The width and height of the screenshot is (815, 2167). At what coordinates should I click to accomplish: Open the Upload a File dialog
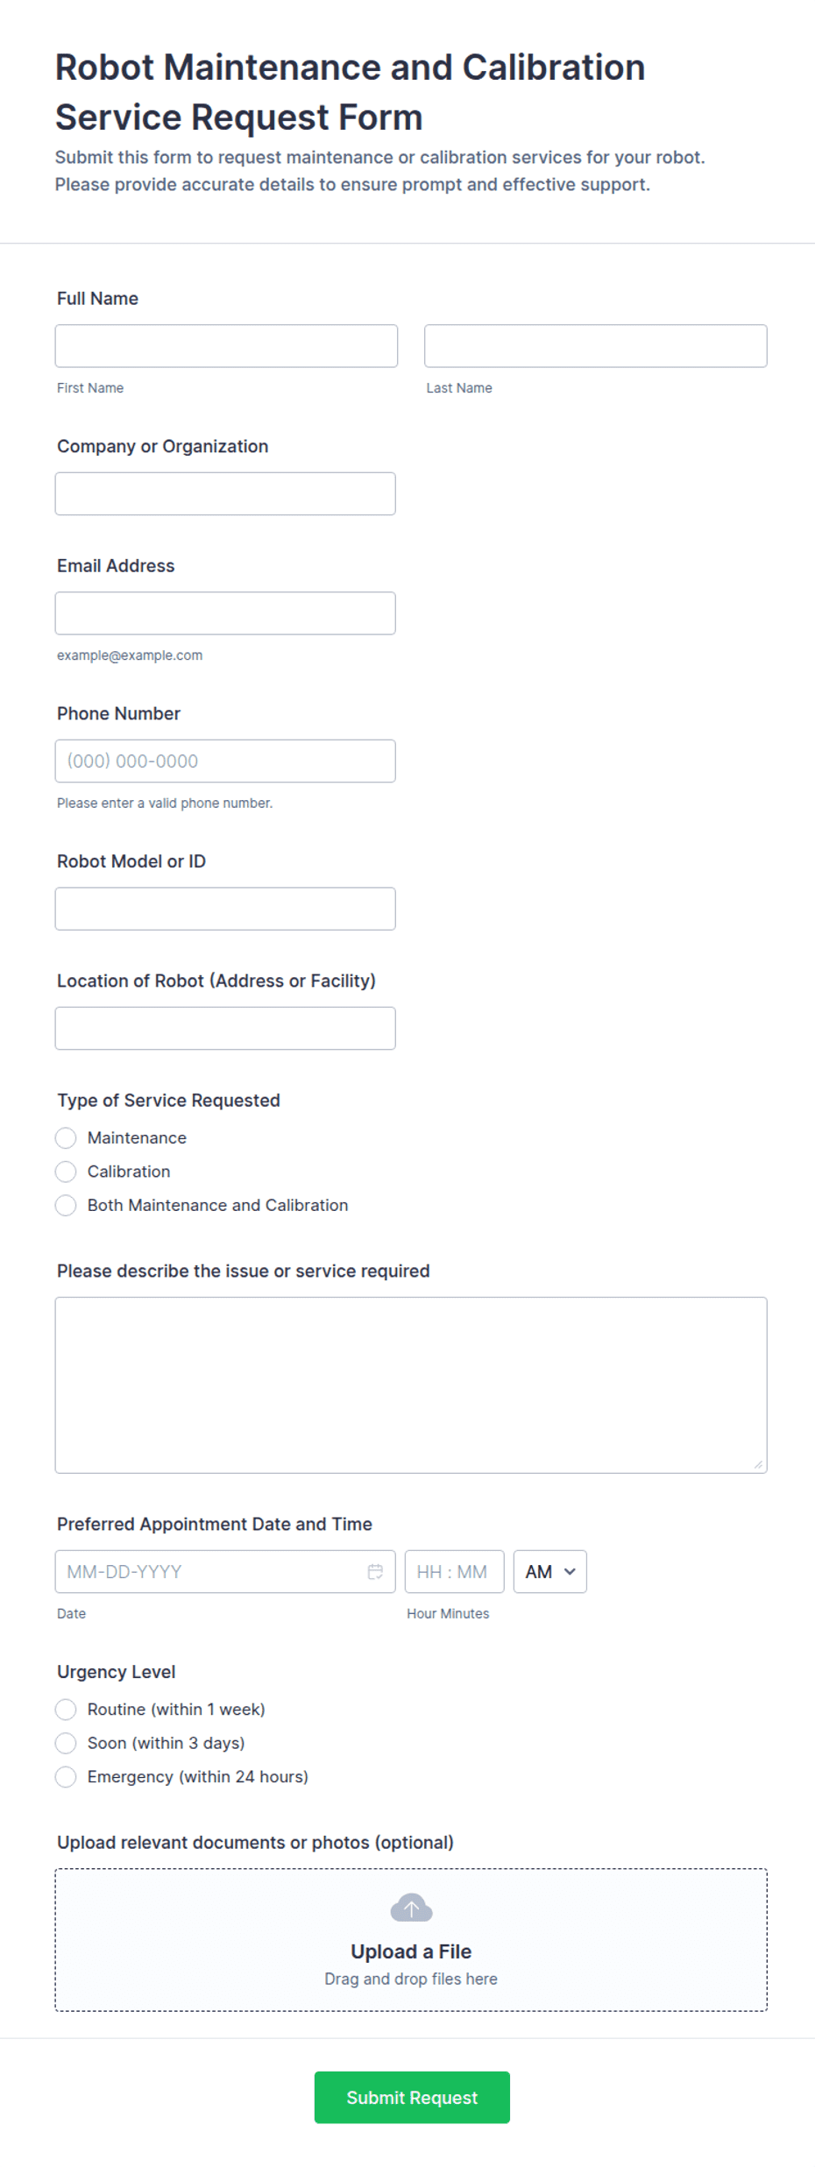point(411,1951)
